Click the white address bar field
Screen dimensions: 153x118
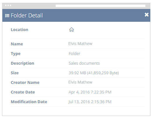click(x=101, y=6)
